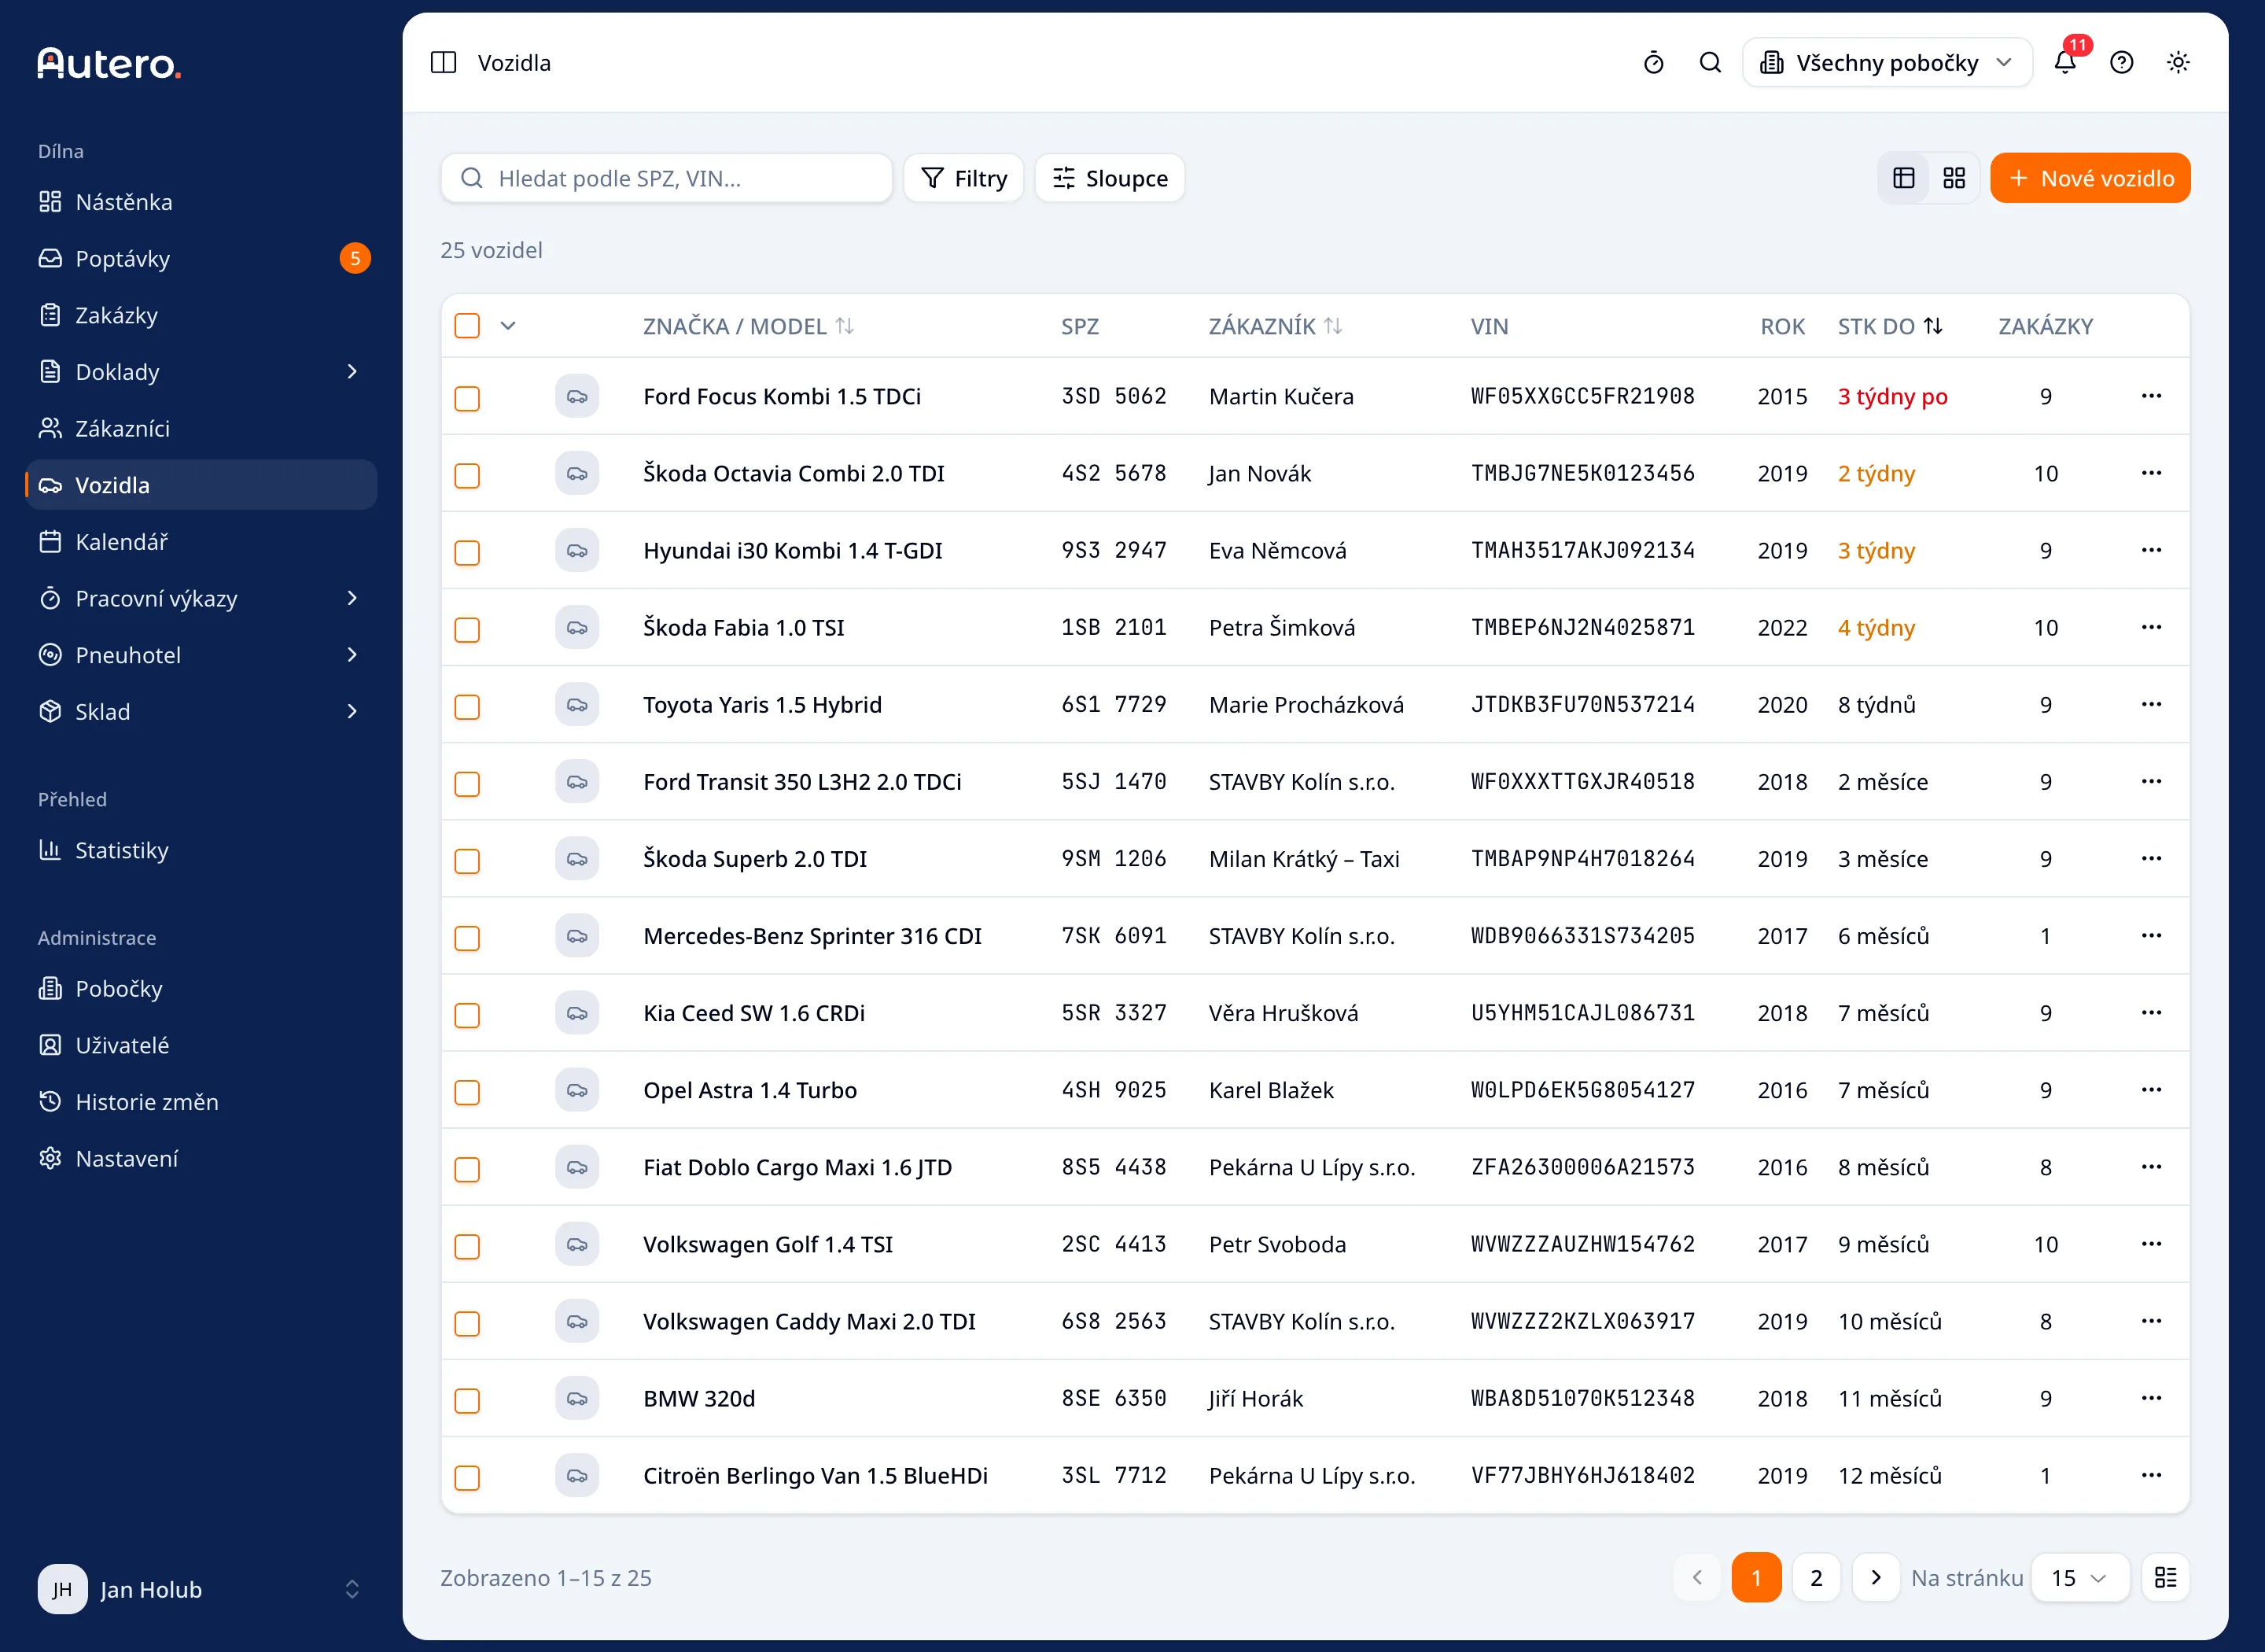Viewport: 2265px width, 1652px height.
Task: Open the Sloupce columns button
Action: point(1110,178)
